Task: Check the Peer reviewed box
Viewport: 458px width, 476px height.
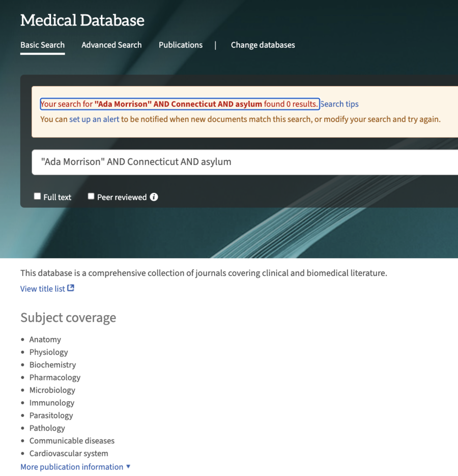Action: (x=91, y=196)
